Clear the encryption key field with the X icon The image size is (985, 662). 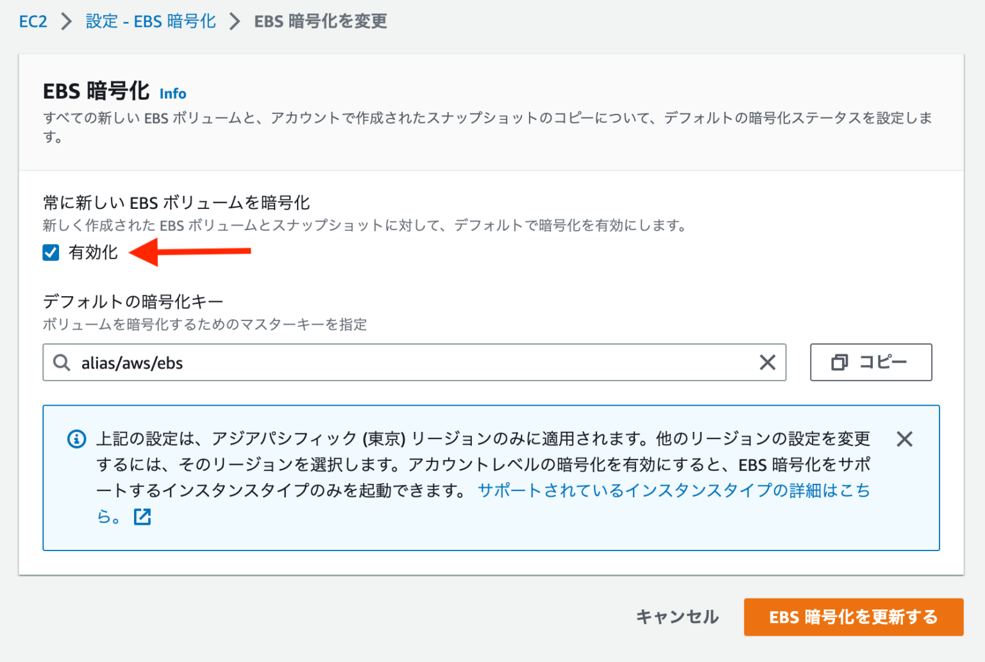point(767,363)
